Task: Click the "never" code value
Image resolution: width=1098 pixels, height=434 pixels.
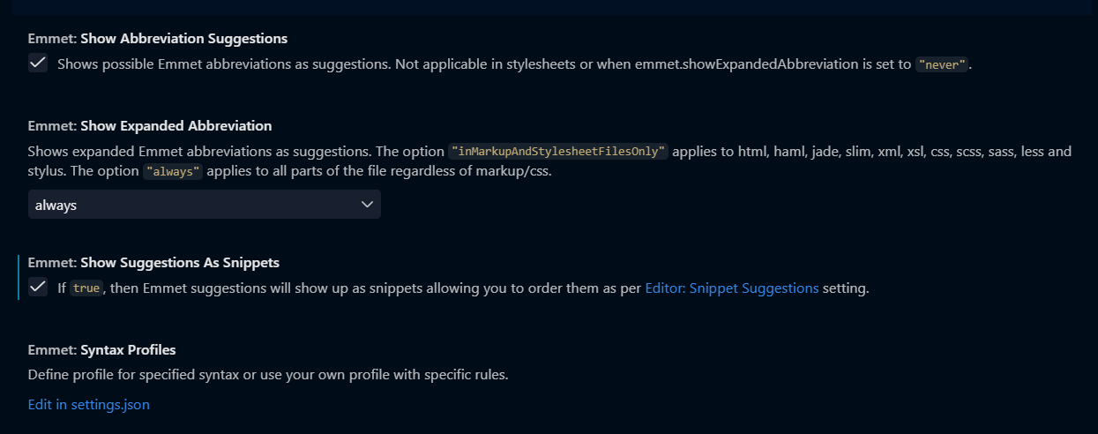Action: click(942, 64)
